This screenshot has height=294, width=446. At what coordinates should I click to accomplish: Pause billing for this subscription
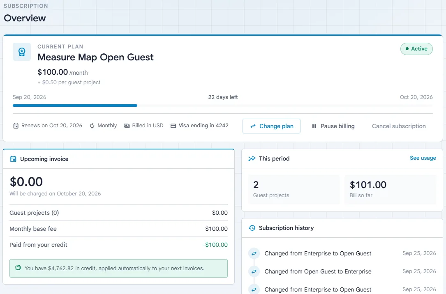click(x=333, y=126)
